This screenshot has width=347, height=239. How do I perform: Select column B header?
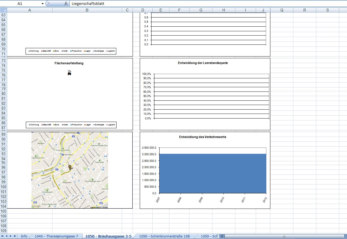coord(87,10)
